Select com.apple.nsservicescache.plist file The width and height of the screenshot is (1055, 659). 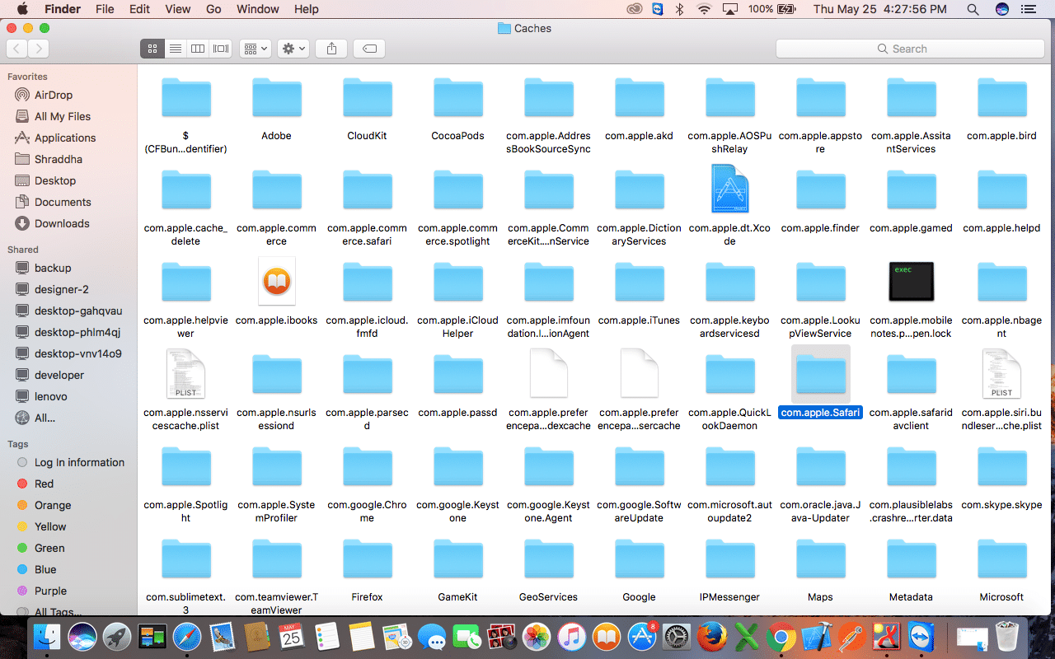click(x=185, y=373)
